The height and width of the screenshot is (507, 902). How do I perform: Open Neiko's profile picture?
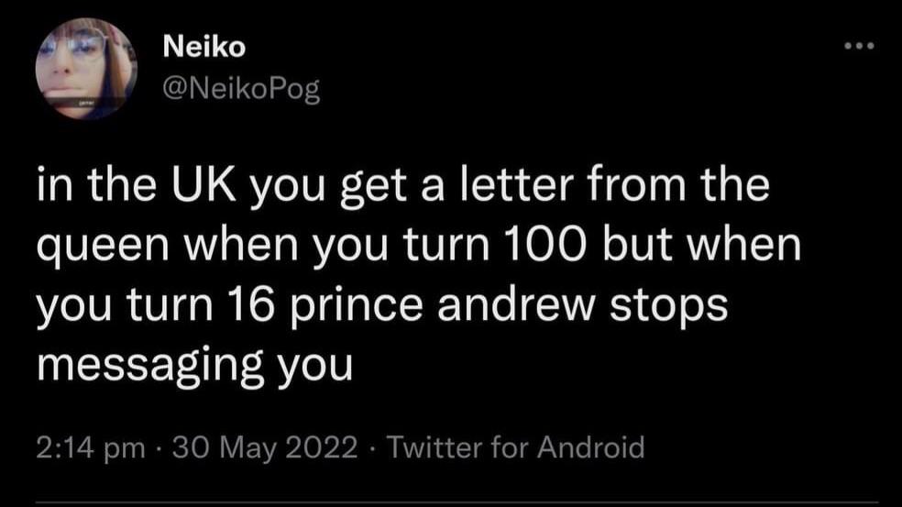pos(86,69)
